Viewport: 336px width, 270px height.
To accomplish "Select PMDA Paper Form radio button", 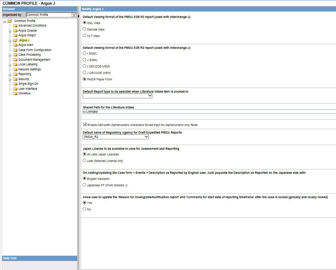I will pos(84,79).
